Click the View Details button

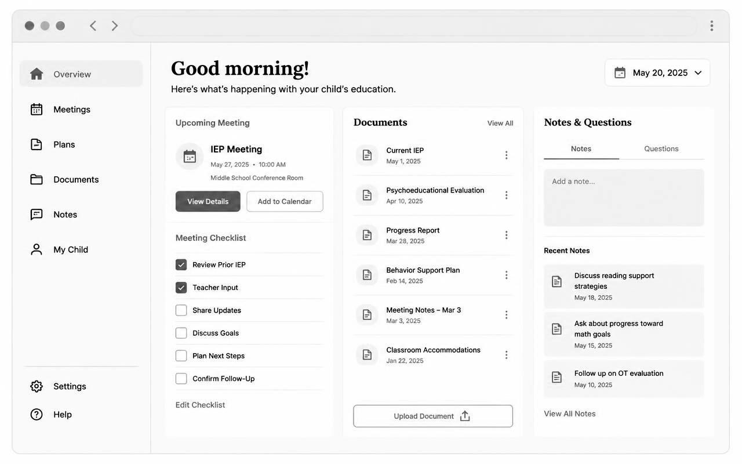pyautogui.click(x=208, y=201)
